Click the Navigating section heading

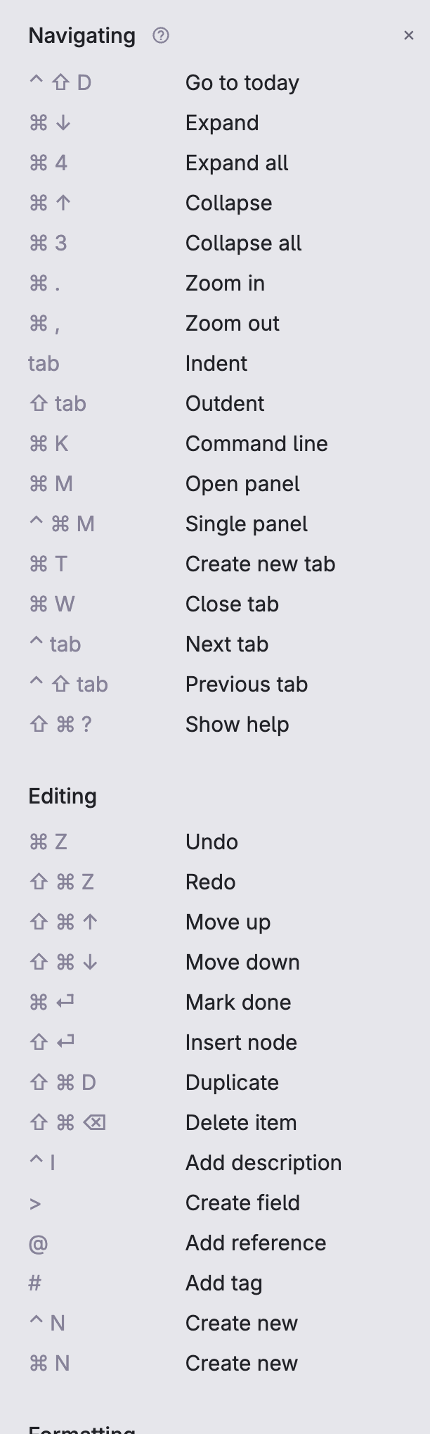82,35
